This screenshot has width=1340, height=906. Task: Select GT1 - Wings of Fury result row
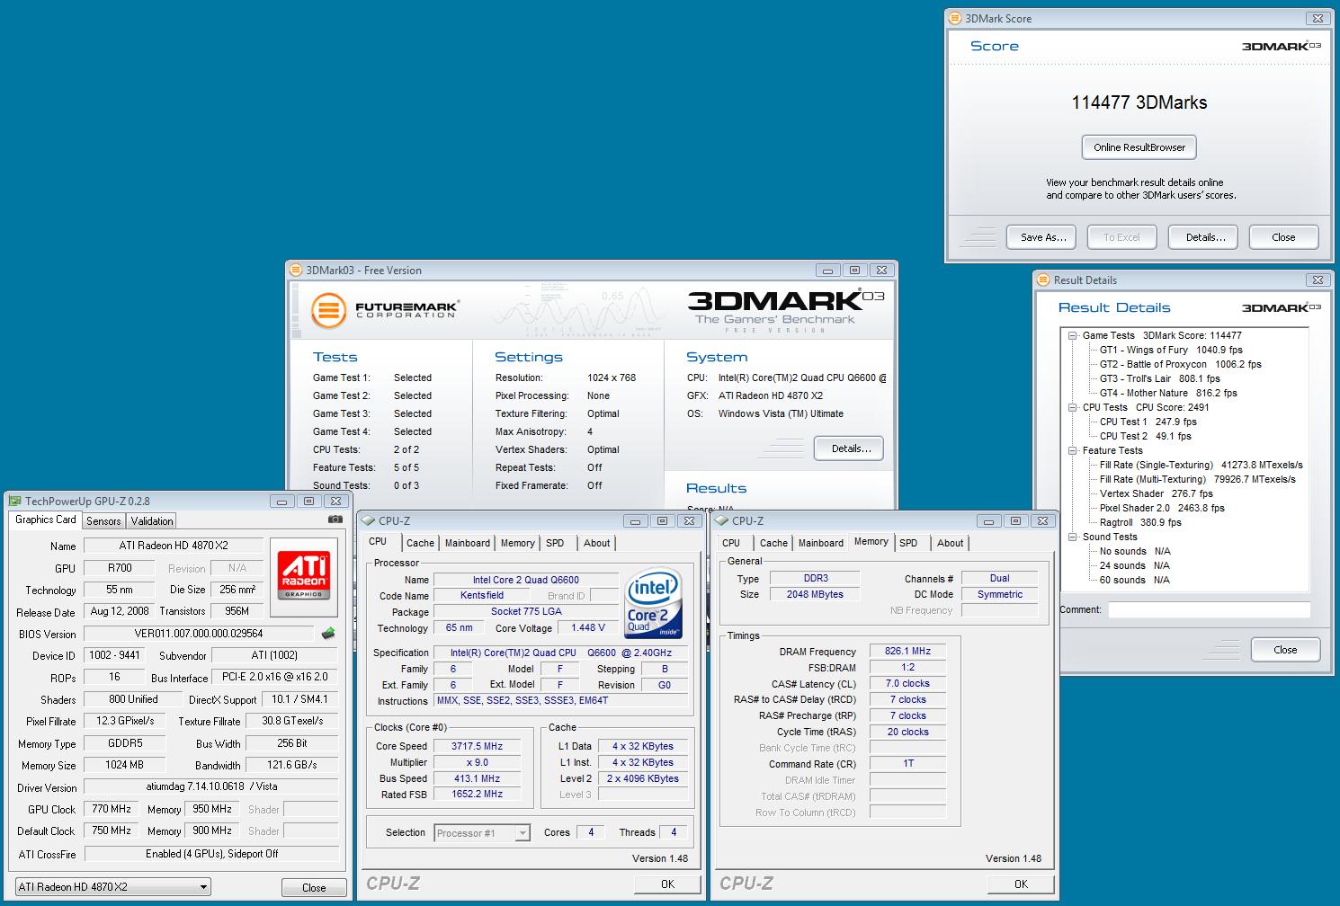(x=1171, y=350)
